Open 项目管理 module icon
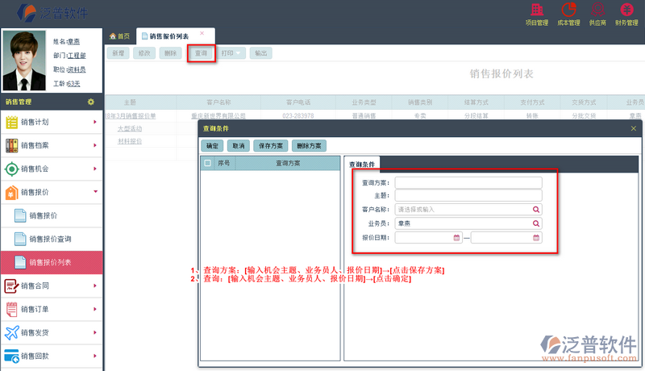This screenshot has height=371, width=645. (x=537, y=10)
